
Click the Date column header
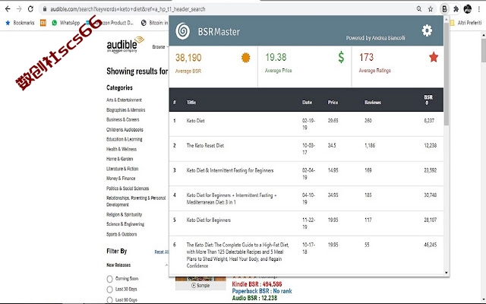pos(307,102)
